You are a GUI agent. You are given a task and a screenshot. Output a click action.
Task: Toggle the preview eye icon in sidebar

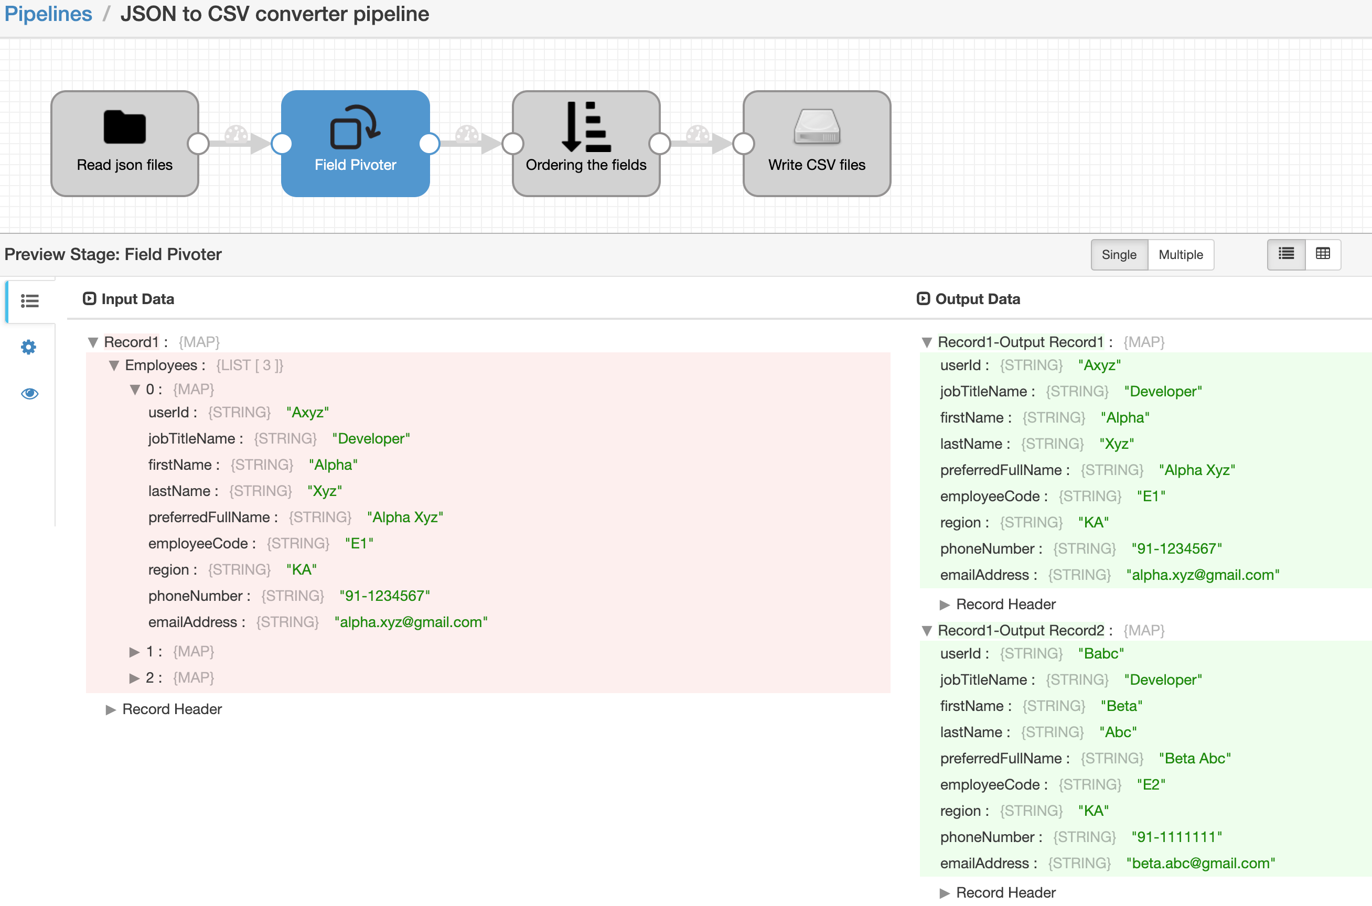point(29,393)
